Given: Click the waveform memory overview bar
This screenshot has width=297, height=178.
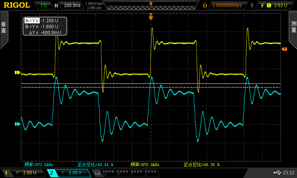Looking at the screenshot, I should tap(151, 7).
